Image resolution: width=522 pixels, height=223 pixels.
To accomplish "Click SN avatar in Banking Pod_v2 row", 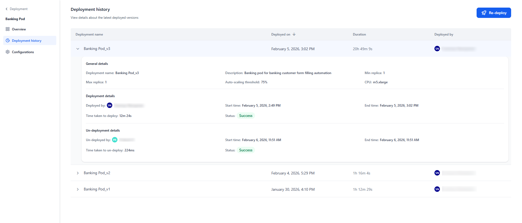I will click(x=437, y=173).
